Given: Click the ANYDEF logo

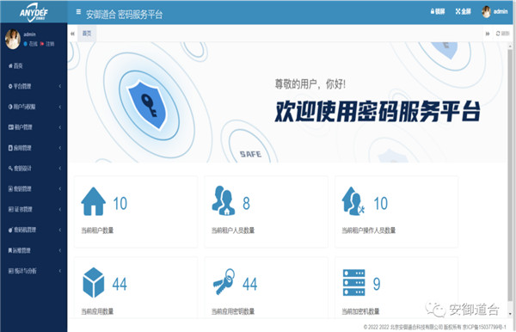Looking at the screenshot, I should (x=34, y=12).
